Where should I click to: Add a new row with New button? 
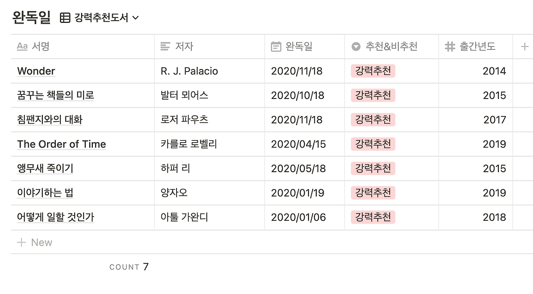pyautogui.click(x=42, y=242)
